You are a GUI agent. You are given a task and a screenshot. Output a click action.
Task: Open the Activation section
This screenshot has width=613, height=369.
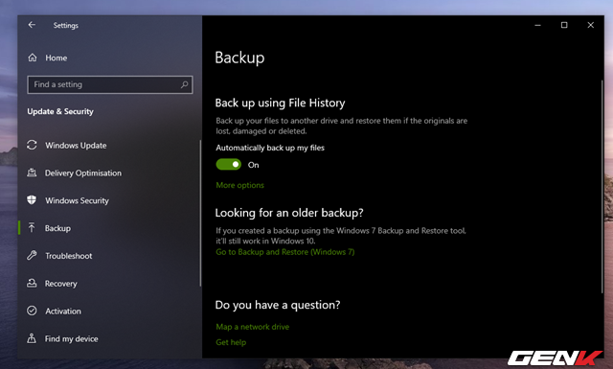63,311
